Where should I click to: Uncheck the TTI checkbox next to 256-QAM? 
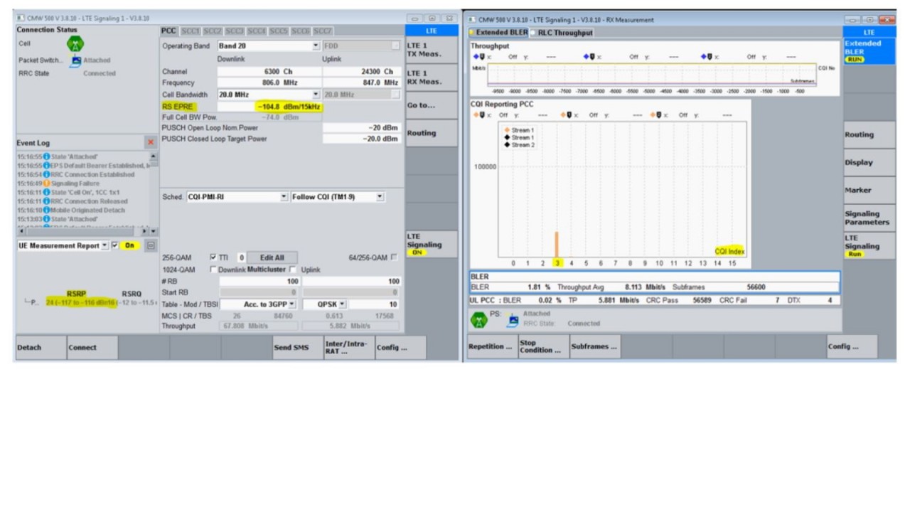point(213,257)
